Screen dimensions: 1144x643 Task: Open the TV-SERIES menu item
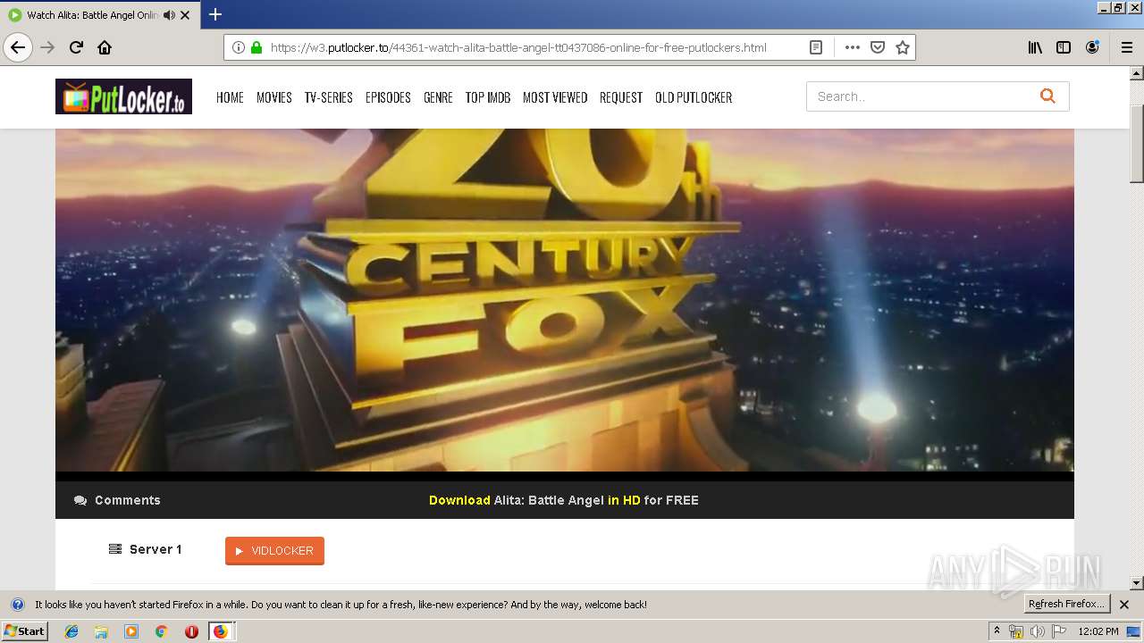coord(328,97)
